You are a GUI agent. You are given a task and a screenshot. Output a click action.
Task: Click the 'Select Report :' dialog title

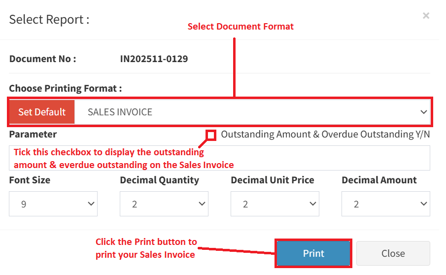tap(49, 20)
